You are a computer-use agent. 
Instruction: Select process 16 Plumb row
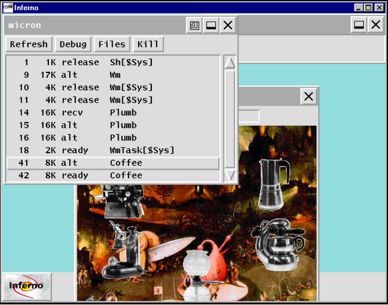tap(113, 138)
